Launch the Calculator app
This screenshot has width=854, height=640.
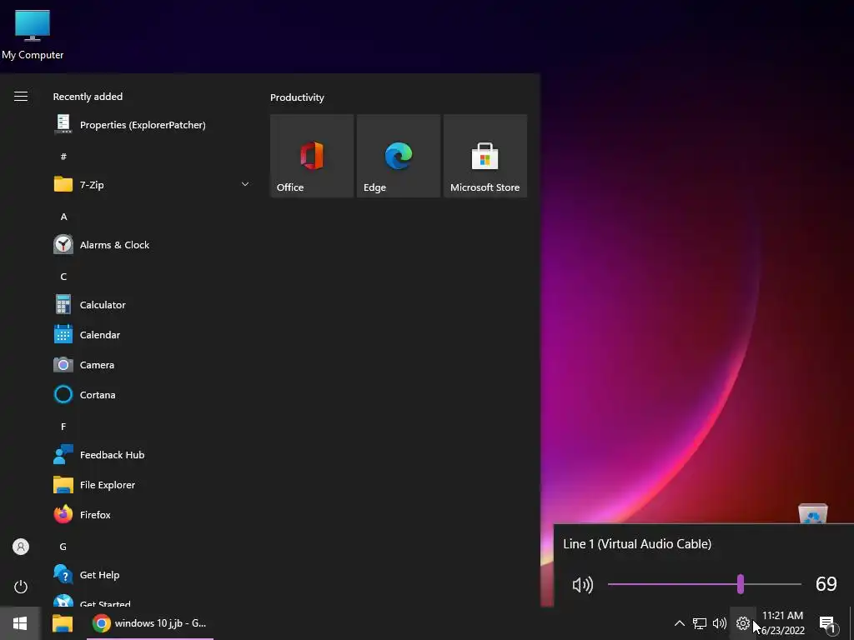click(153, 305)
